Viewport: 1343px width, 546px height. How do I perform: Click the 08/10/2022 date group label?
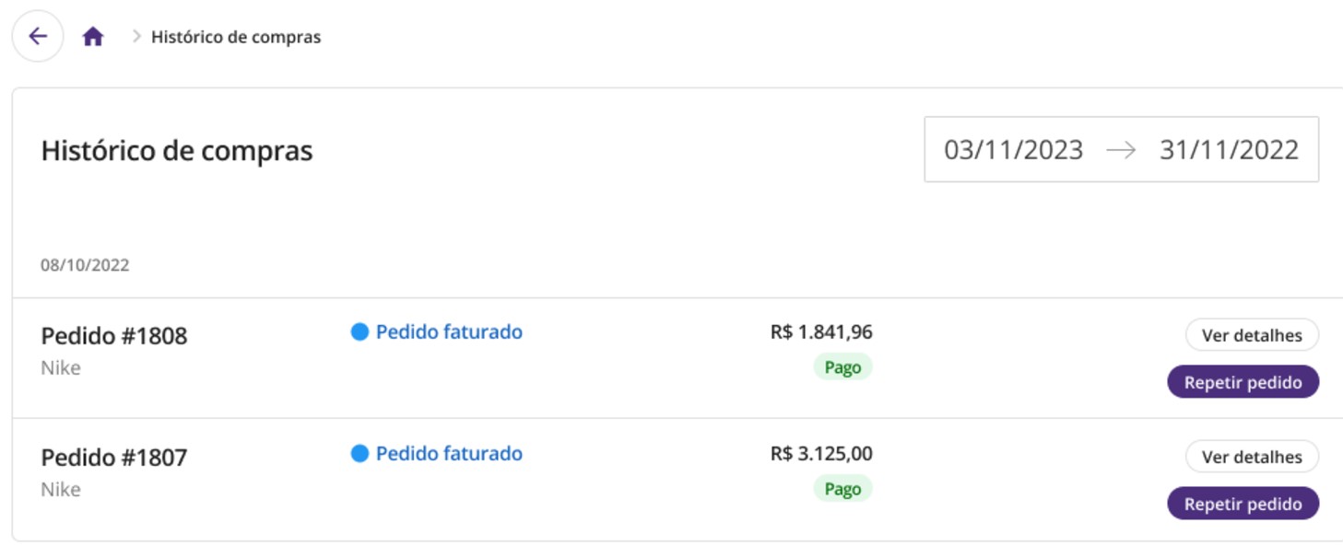(x=85, y=265)
